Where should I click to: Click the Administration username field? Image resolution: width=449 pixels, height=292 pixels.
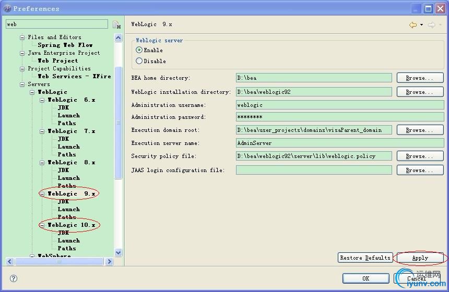click(x=339, y=105)
